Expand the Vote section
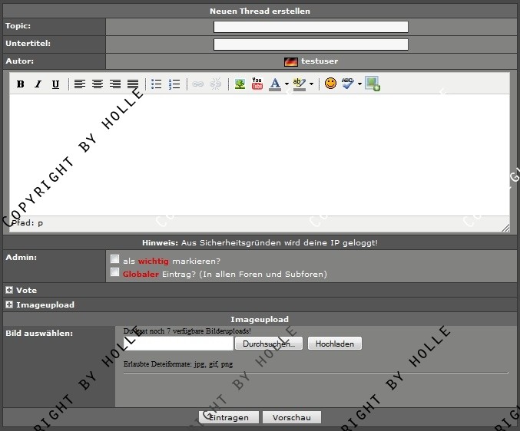The image size is (520, 431). [9, 291]
